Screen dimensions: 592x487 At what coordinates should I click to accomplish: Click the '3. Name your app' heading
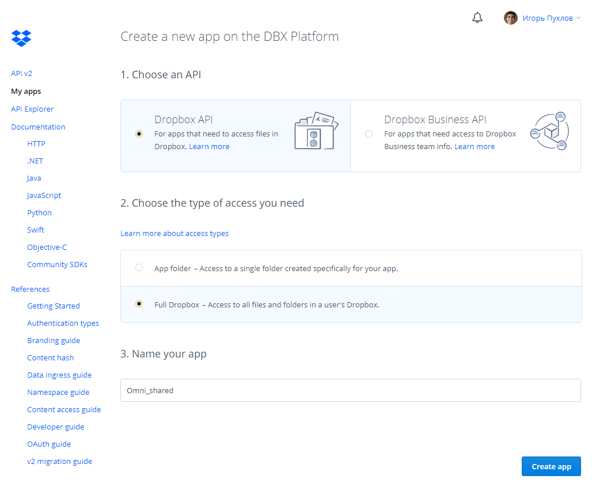point(164,354)
